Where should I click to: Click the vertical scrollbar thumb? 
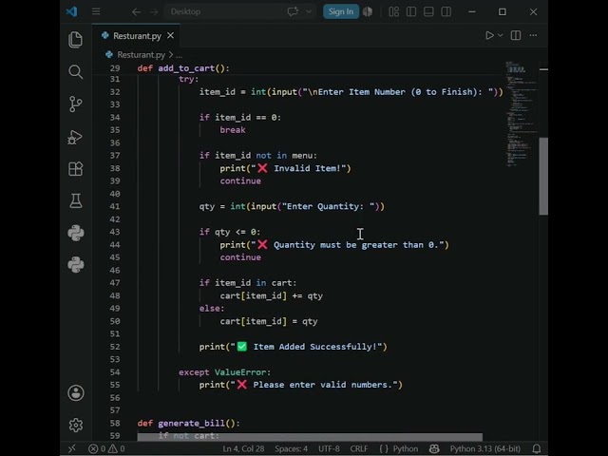click(543, 176)
